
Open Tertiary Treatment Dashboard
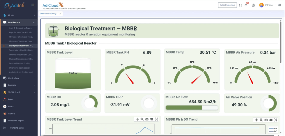pos(21,54)
